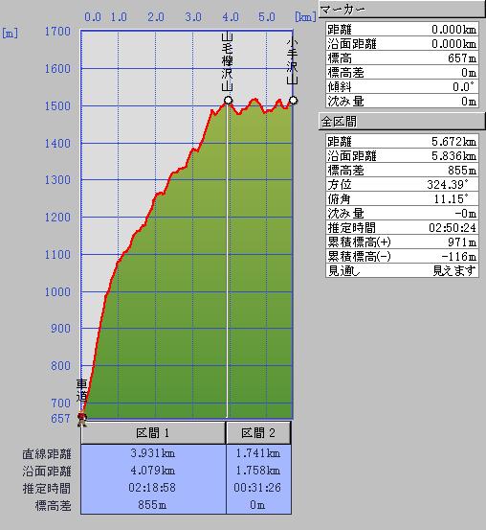The width and height of the screenshot is (486, 530).
Task: Click the 累積標高(-) -116m row
Action: [x=402, y=256]
